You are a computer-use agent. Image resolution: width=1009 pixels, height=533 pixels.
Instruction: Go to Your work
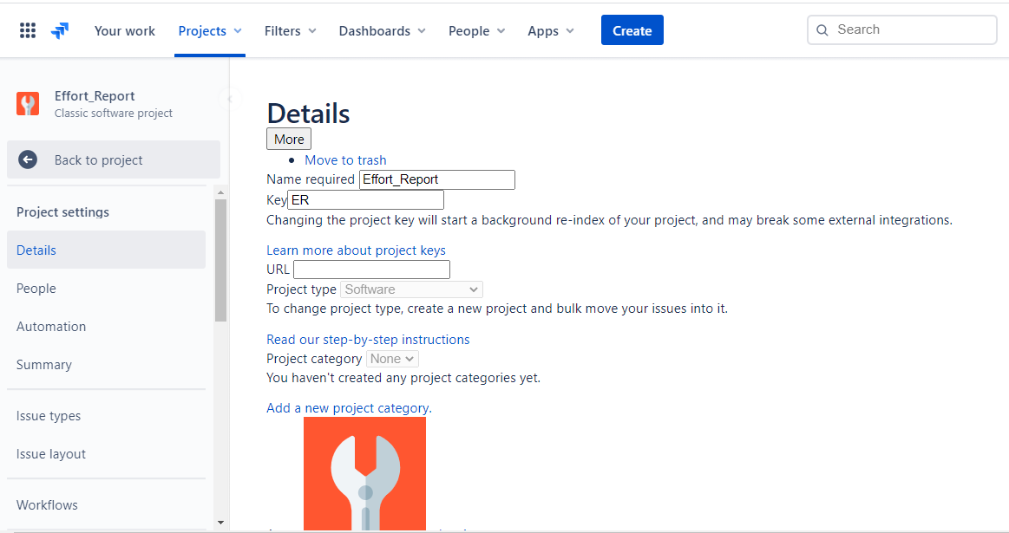click(x=125, y=31)
